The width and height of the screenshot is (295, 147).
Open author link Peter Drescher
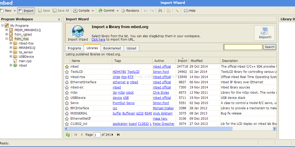pos(164,124)
